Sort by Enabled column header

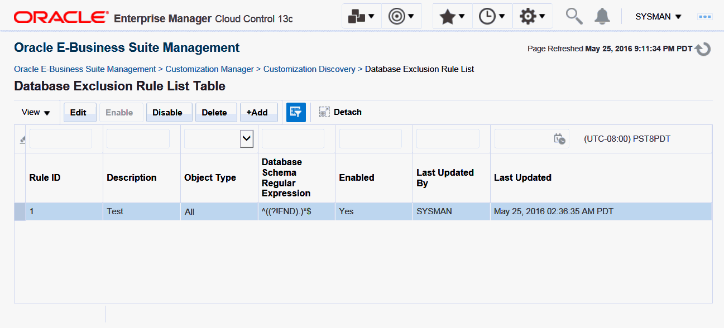pyautogui.click(x=374, y=177)
